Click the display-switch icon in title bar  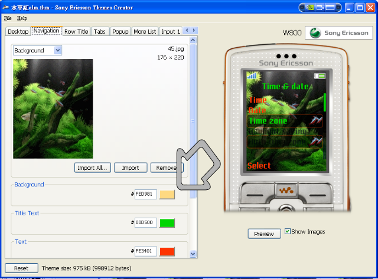320,8
